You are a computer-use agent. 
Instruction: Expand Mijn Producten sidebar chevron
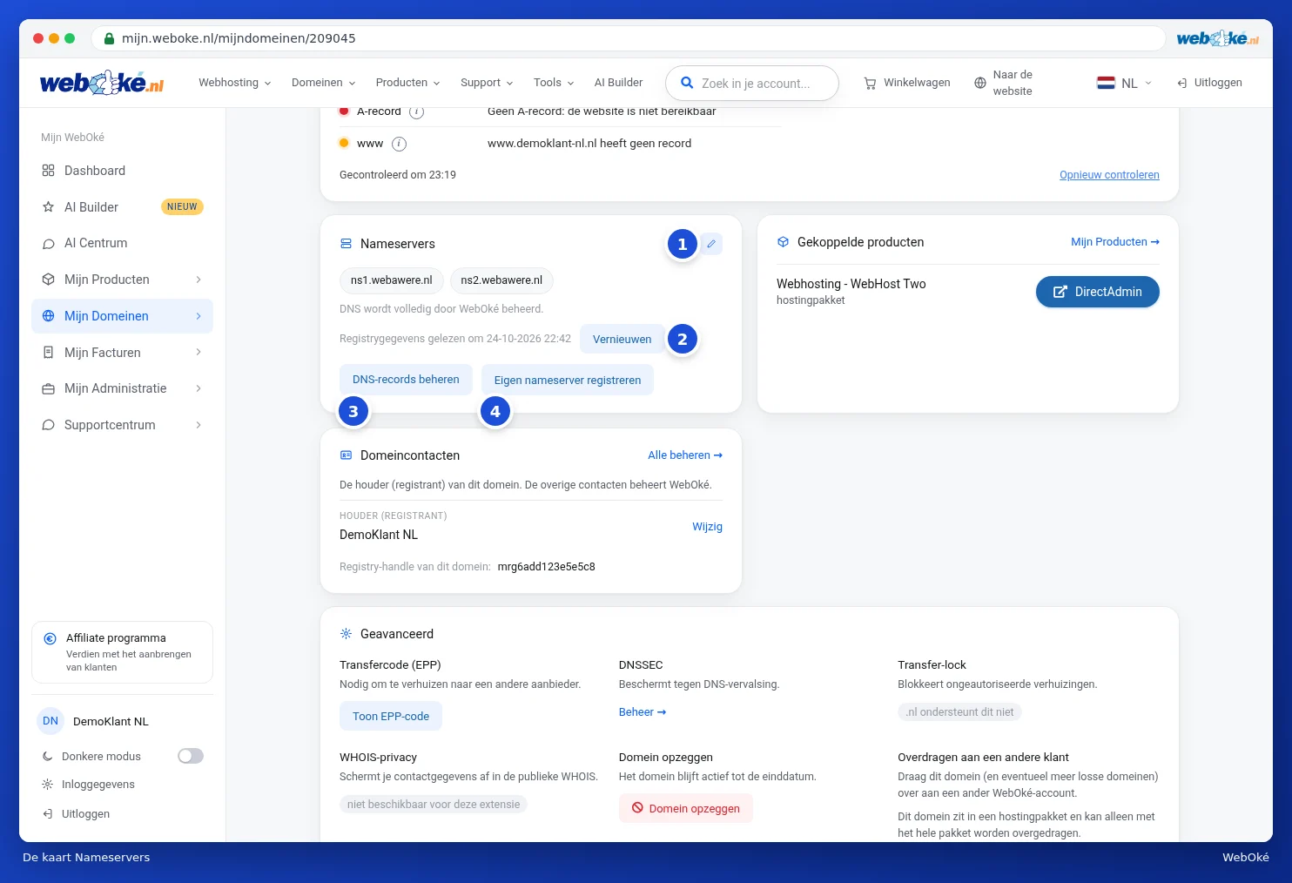(199, 280)
